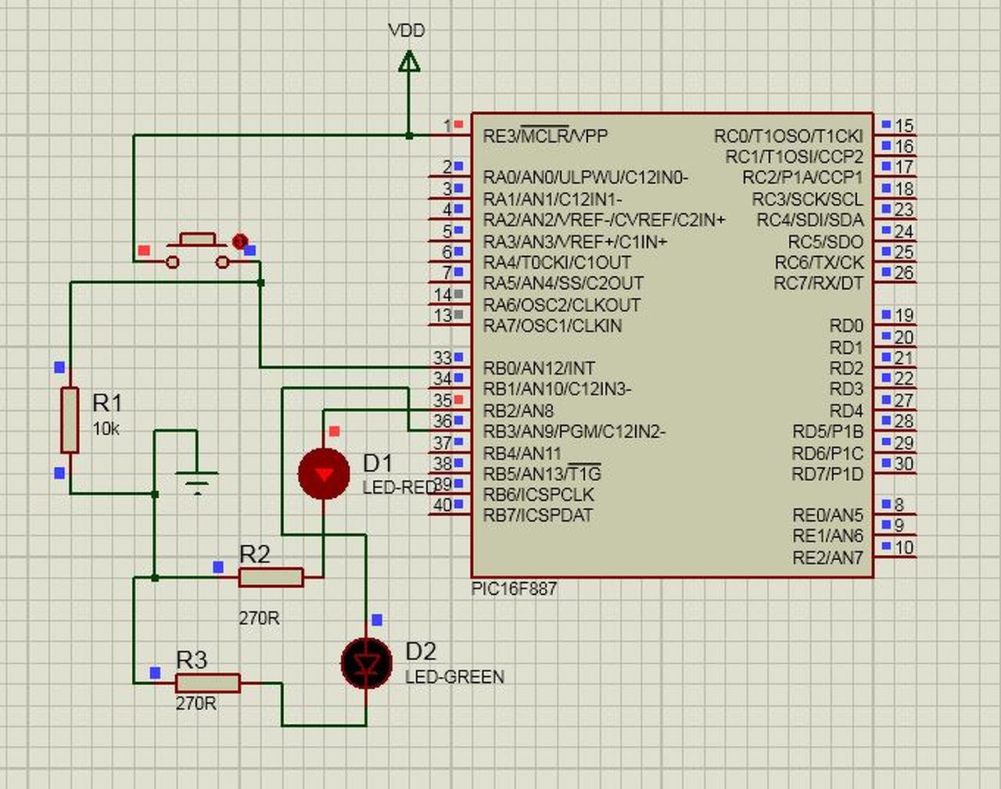The image size is (1001, 789).
Task: Click pin number "26" beside RC7
Action: (x=904, y=273)
